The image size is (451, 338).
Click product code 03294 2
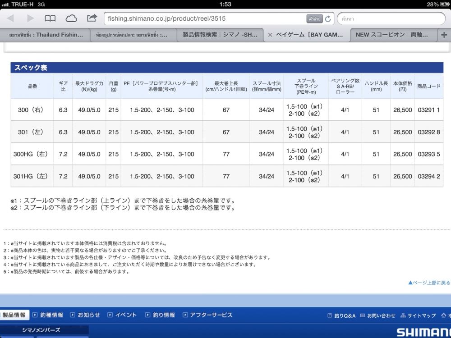(428, 176)
